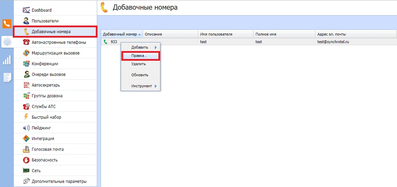The image size is (397, 187).
Task: Open Службы АТС section
Action: point(55,106)
